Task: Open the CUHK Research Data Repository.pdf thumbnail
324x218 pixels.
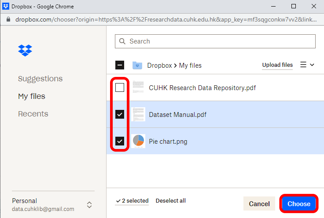Action: tap(138, 87)
